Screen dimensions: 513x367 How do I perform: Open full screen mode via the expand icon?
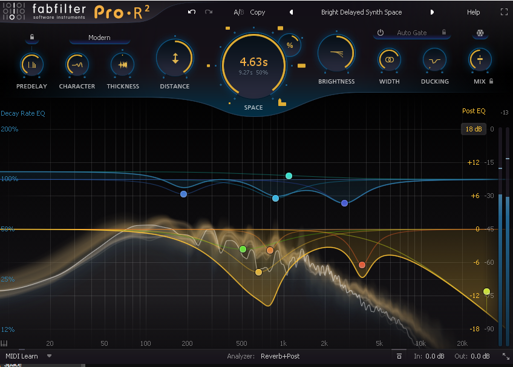(504, 12)
